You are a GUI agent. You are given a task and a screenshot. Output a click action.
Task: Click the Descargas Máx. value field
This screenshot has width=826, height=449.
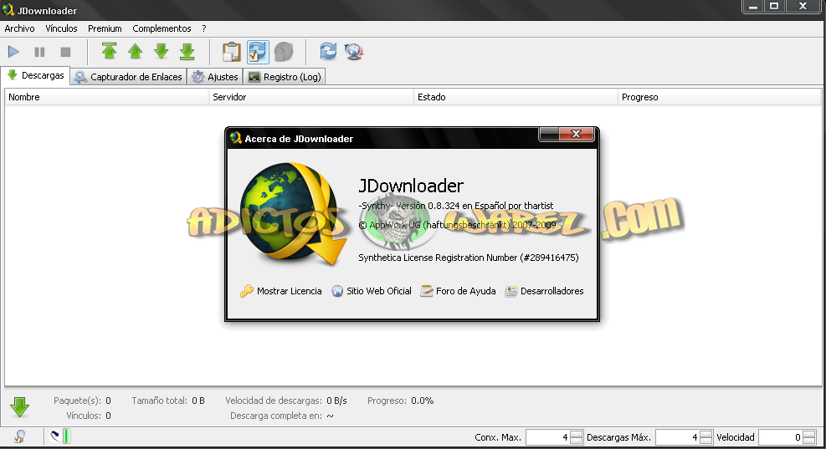click(x=677, y=437)
